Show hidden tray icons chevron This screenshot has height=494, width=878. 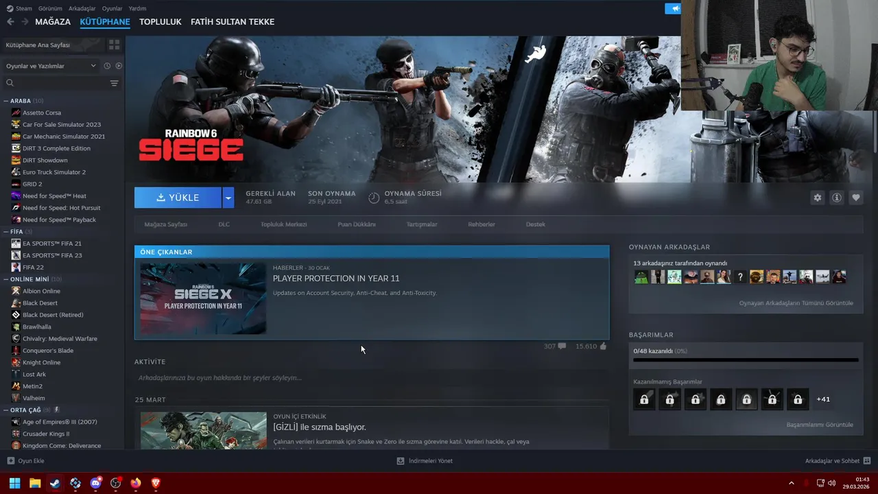[791, 483]
